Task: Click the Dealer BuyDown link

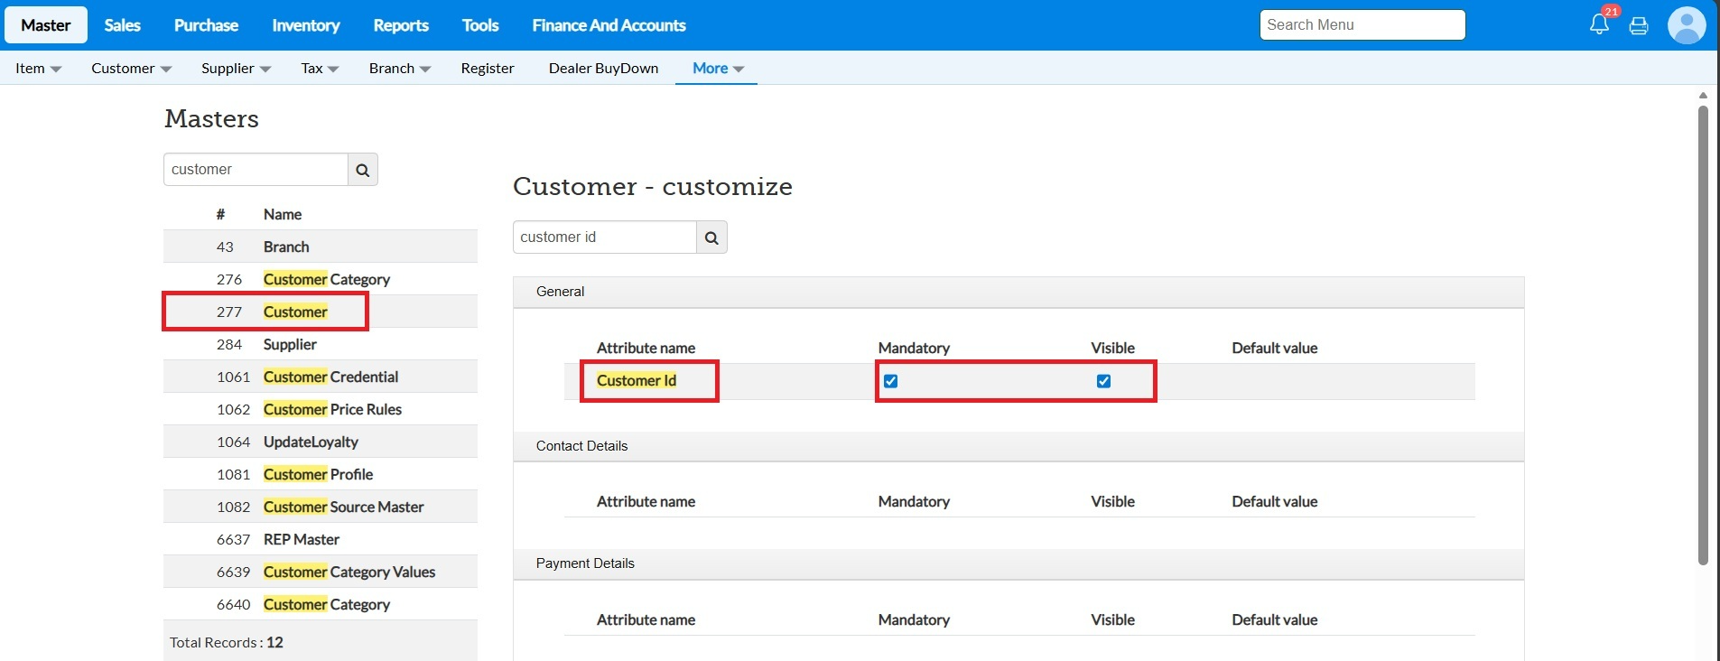Action: 603,69
